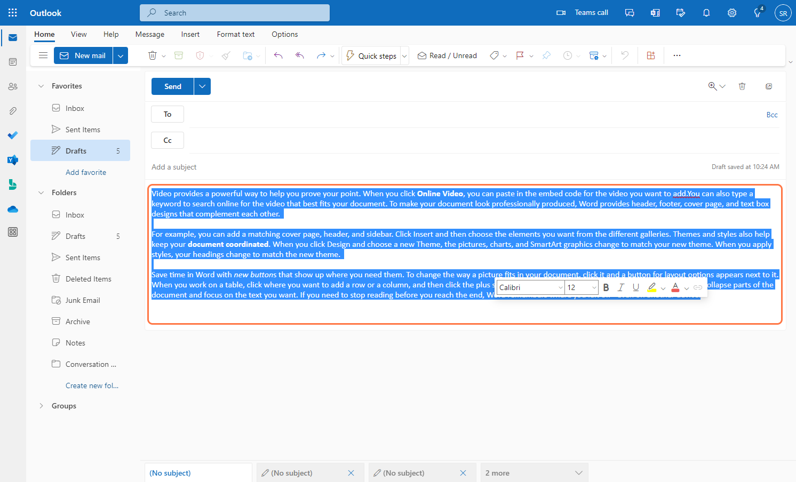The image size is (796, 482).
Task: Click the Forward arrow icon
Action: (x=321, y=55)
